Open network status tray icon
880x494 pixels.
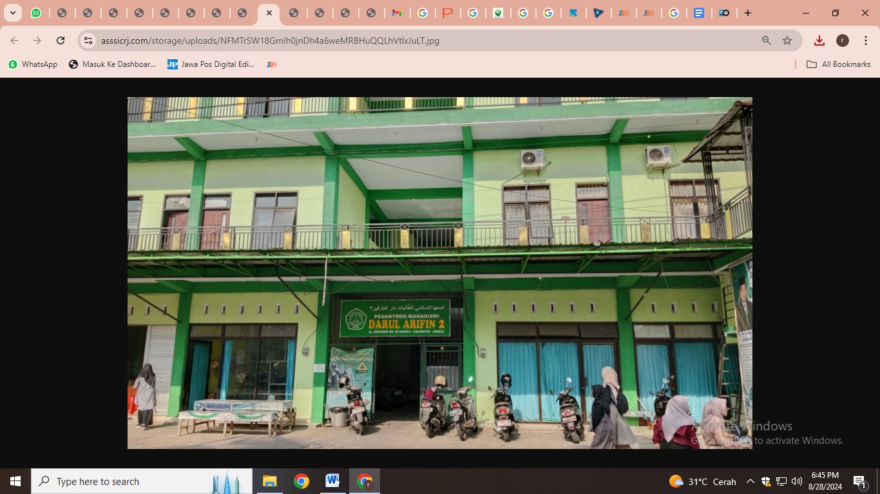point(781,481)
